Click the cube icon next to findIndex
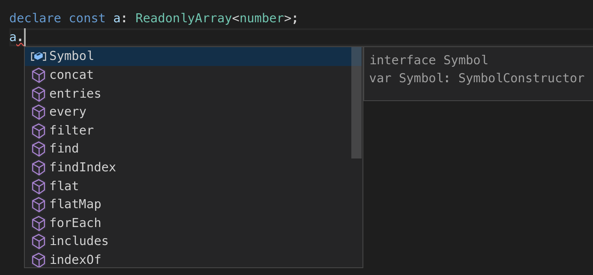The height and width of the screenshot is (275, 593). (39, 167)
